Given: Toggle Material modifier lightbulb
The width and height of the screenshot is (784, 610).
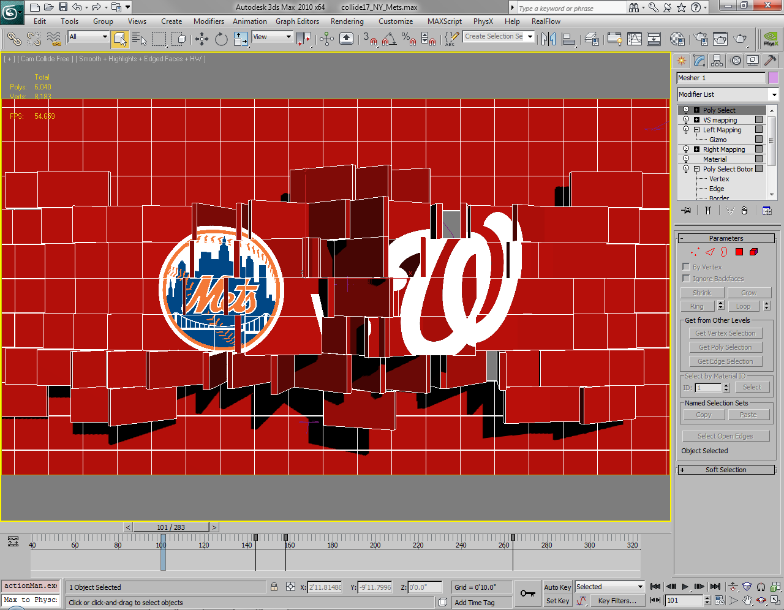Looking at the screenshot, I should (x=686, y=159).
